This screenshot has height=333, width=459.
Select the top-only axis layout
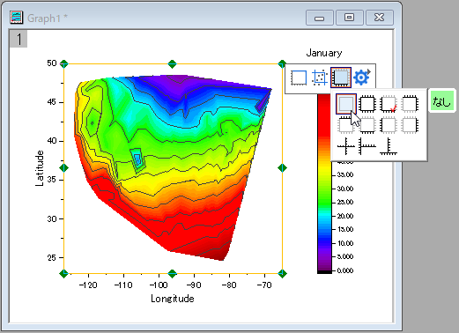click(x=346, y=125)
